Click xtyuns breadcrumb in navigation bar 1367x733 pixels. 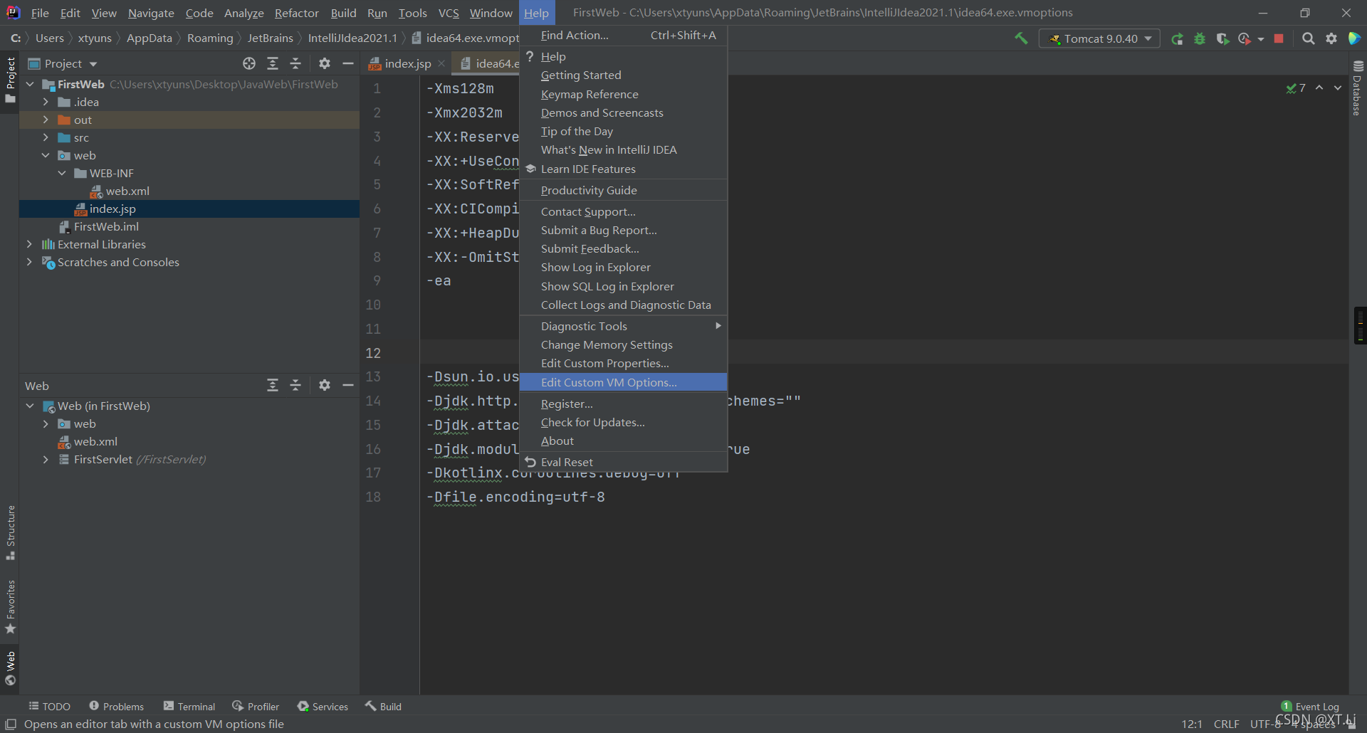pyautogui.click(x=95, y=38)
